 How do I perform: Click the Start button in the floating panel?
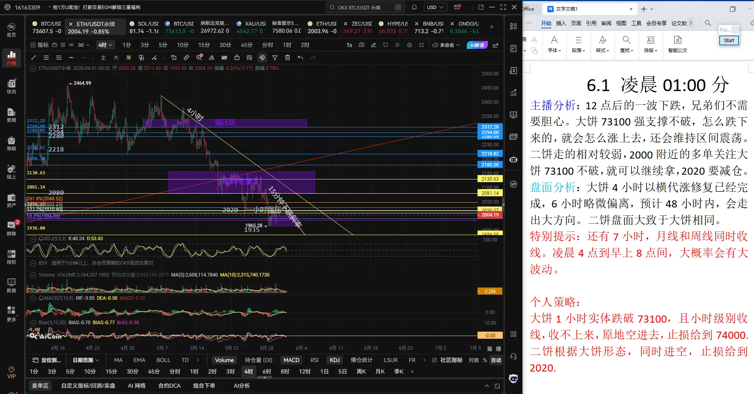[x=729, y=40]
